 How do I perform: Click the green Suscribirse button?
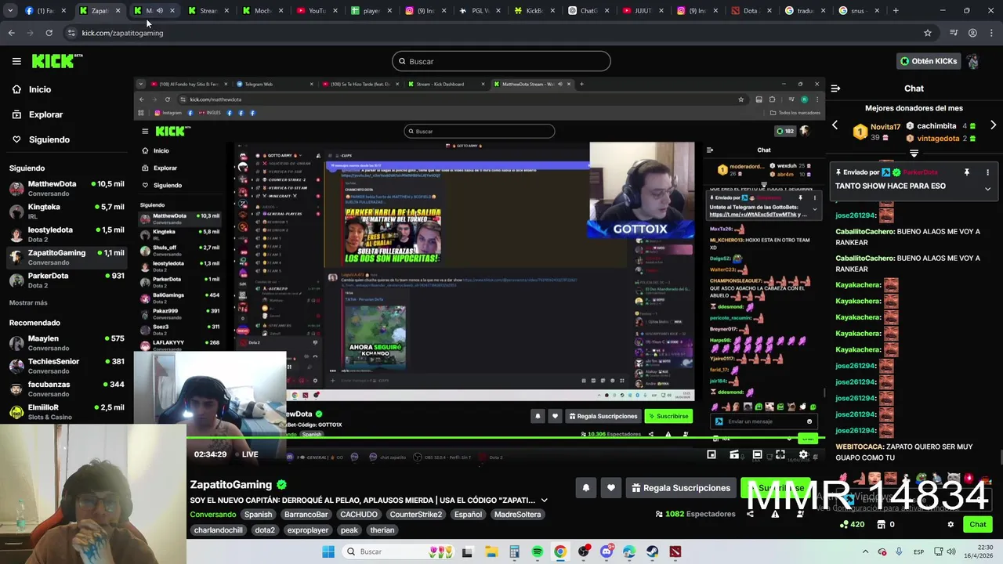[777, 488]
